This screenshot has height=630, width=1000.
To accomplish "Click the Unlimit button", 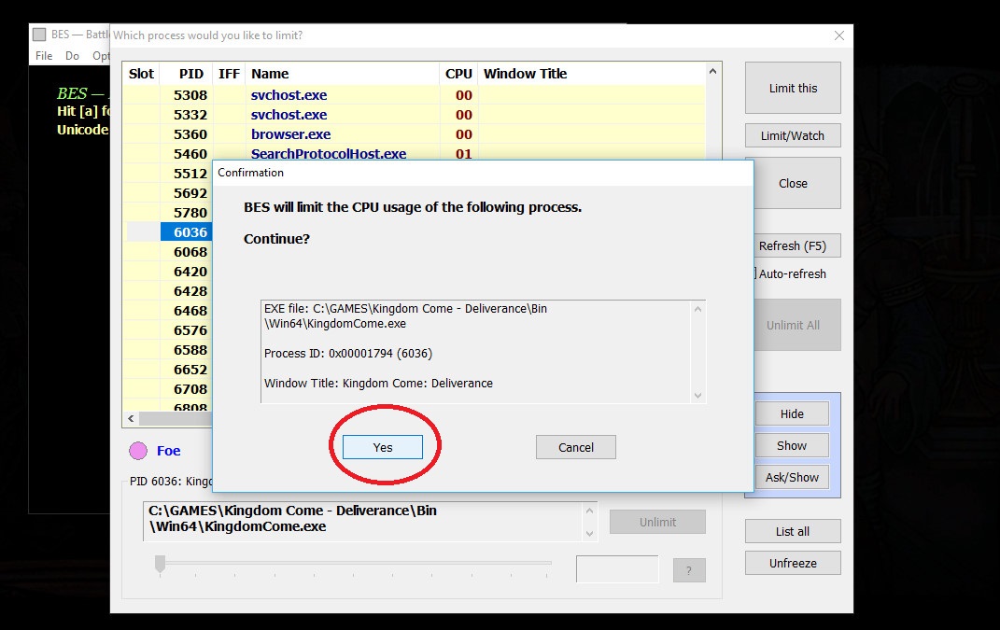I will click(657, 522).
